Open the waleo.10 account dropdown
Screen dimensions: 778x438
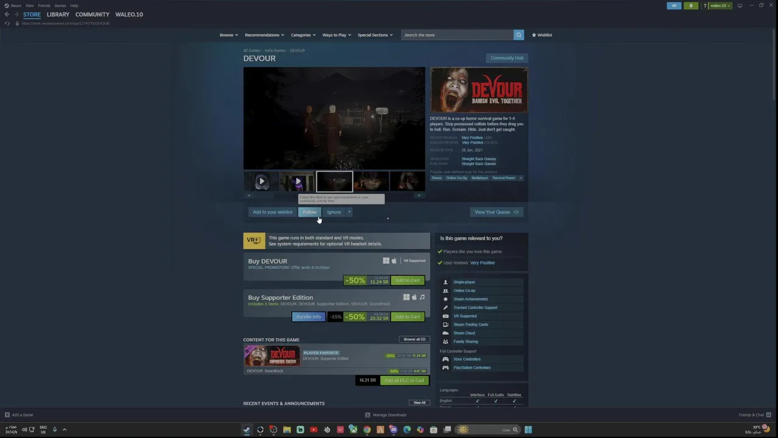(720, 5)
